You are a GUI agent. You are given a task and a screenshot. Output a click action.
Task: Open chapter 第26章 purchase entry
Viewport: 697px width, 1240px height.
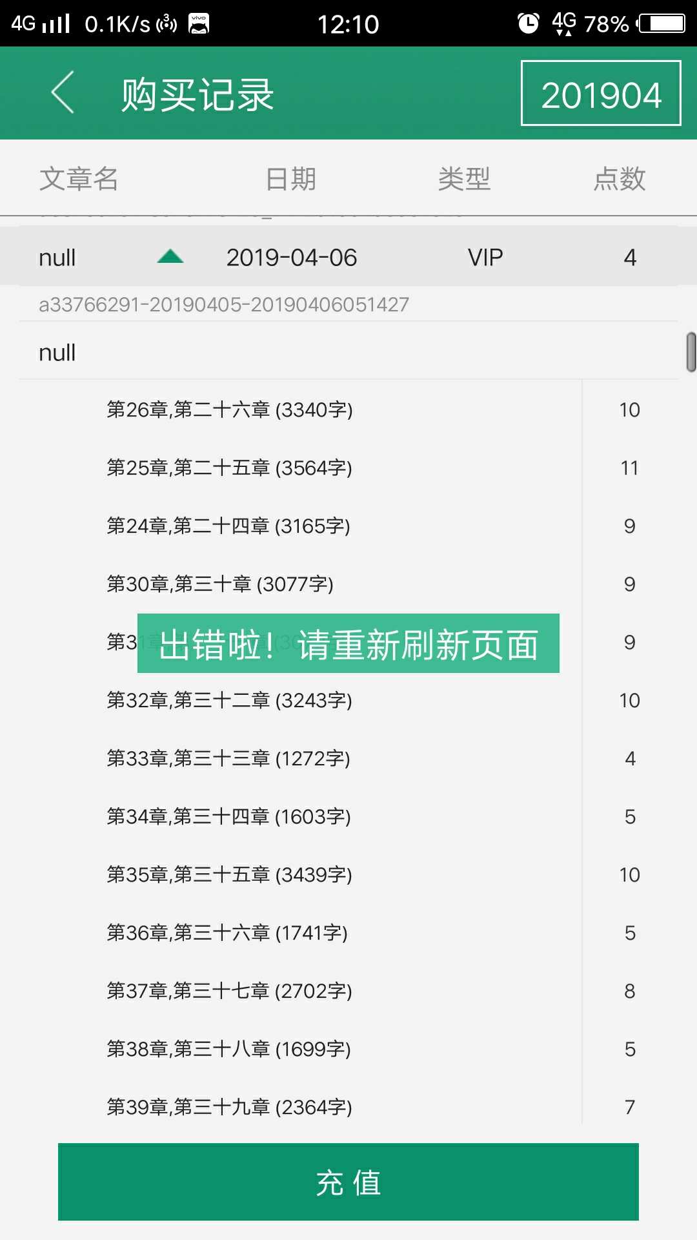point(230,409)
